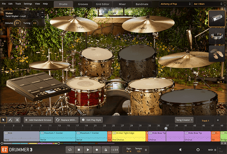227x154 pixels.
Task: Toggle the 1234 count-in
Action: tap(115, 150)
